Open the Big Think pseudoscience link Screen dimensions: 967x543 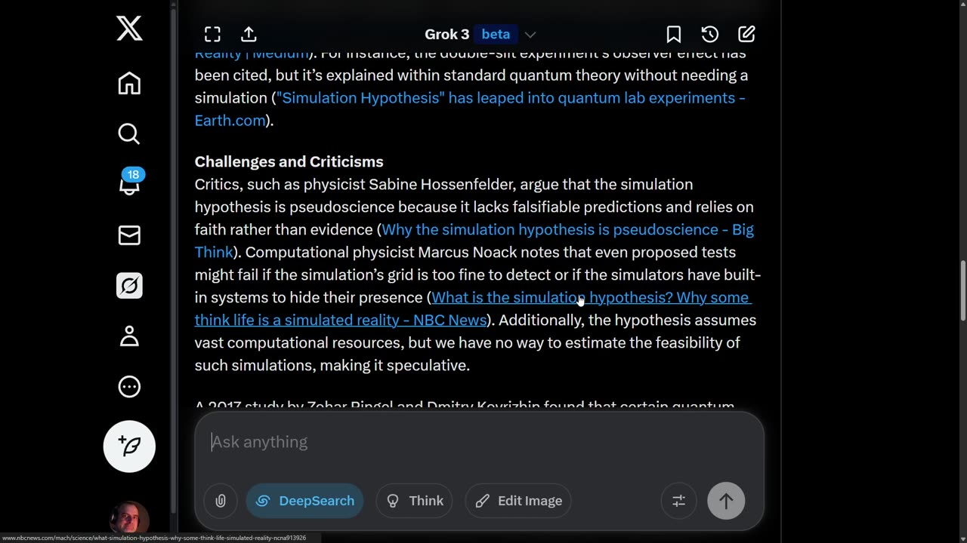tap(474, 241)
